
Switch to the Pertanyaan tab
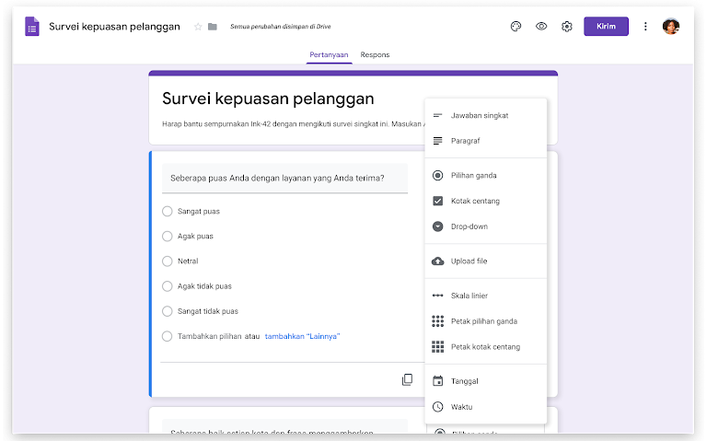click(x=329, y=54)
